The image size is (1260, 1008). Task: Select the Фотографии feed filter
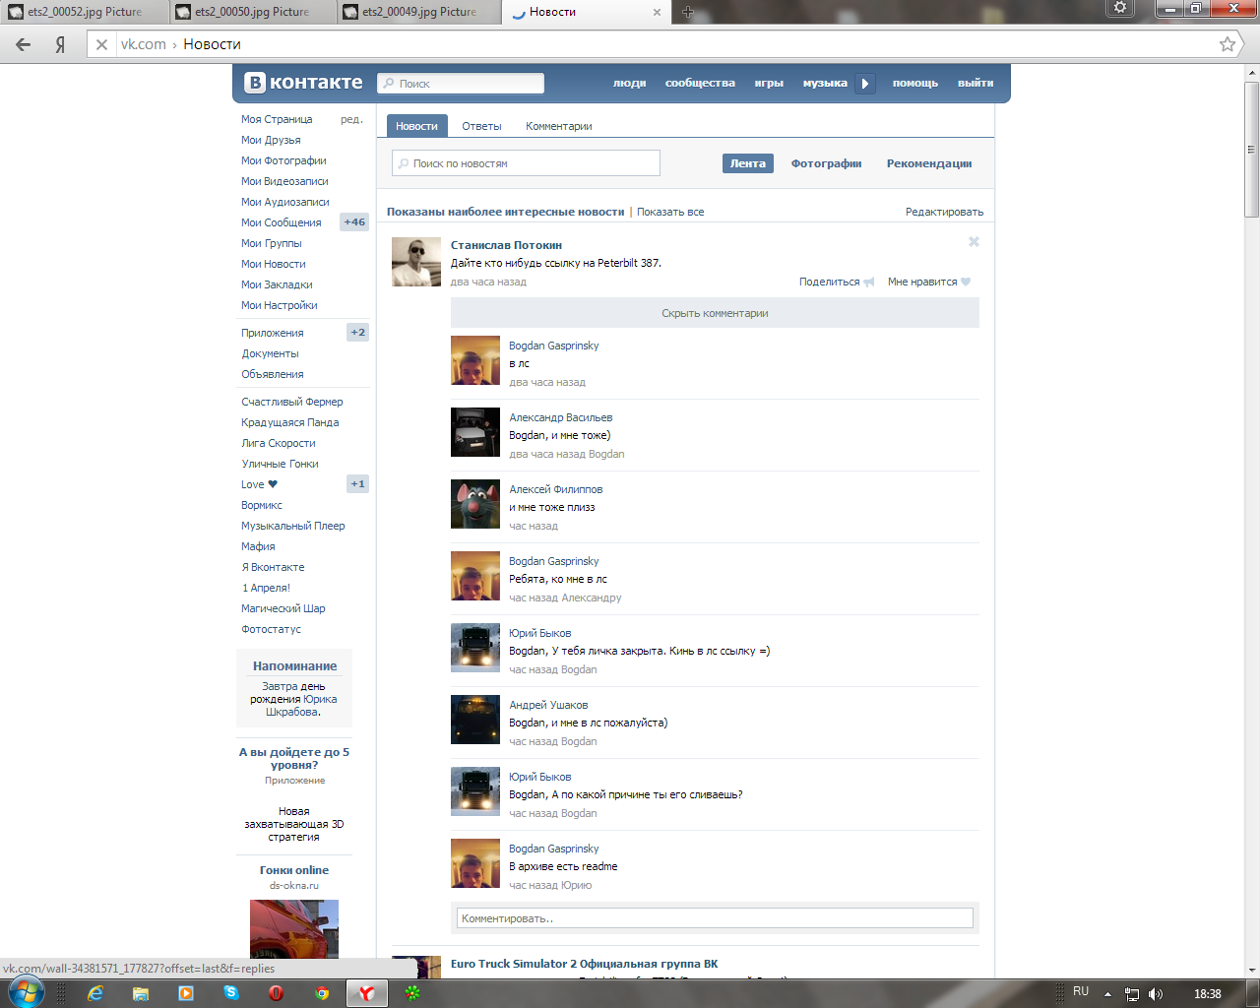click(x=826, y=163)
